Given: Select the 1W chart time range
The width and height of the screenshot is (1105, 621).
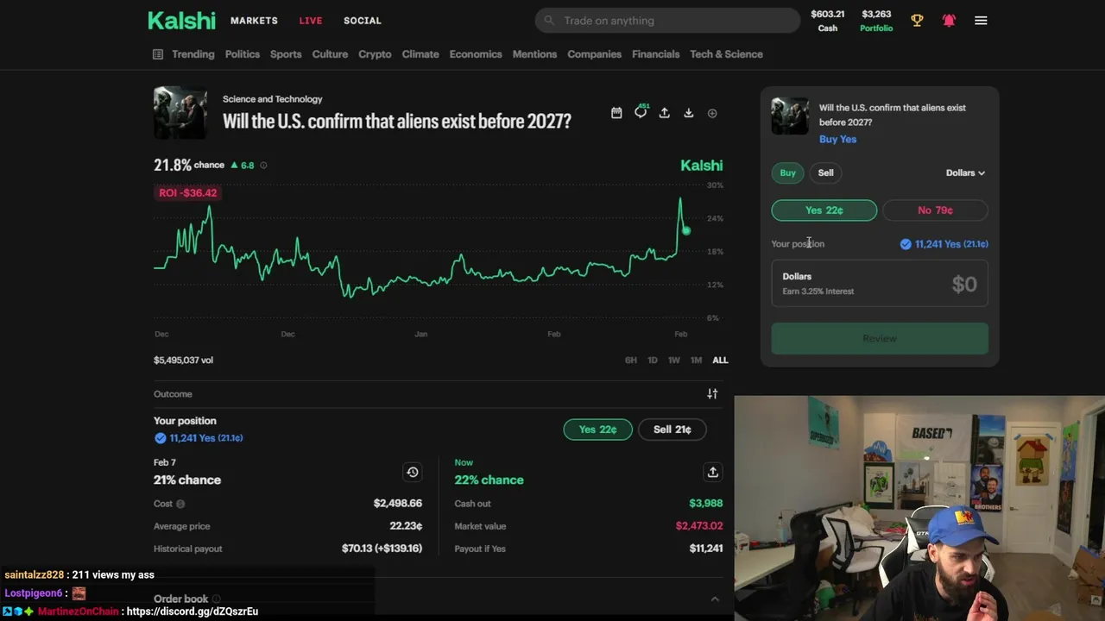Looking at the screenshot, I should coord(674,361).
